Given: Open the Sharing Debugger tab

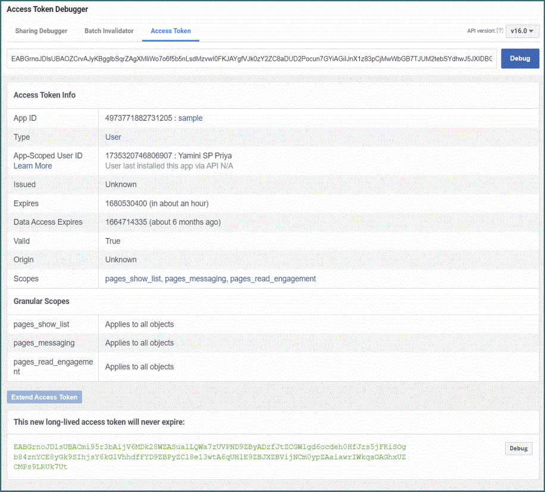Looking at the screenshot, I should (41, 31).
